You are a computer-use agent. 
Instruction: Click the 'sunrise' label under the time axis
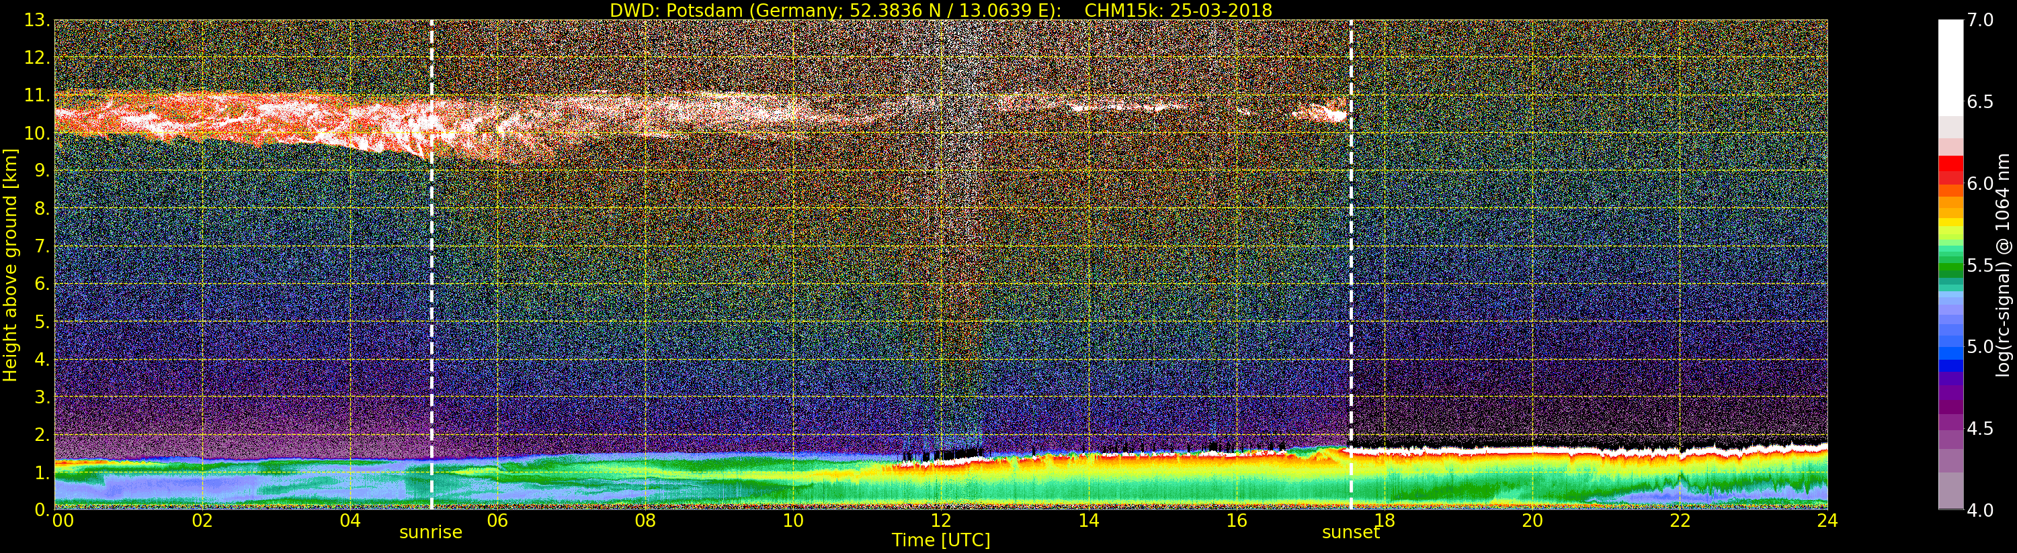(431, 533)
